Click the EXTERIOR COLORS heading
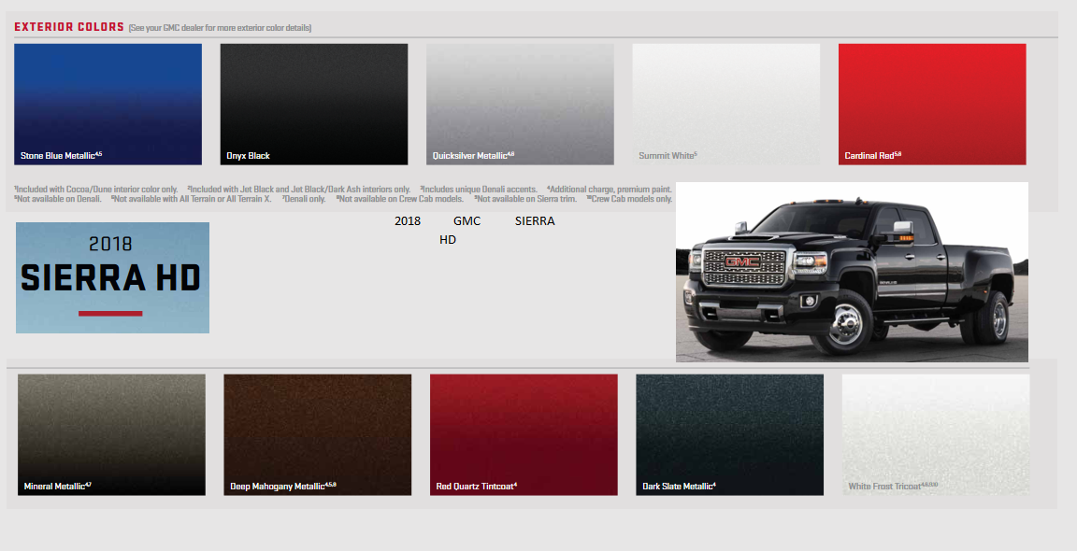Image resolution: width=1077 pixels, height=551 pixels. [x=68, y=27]
